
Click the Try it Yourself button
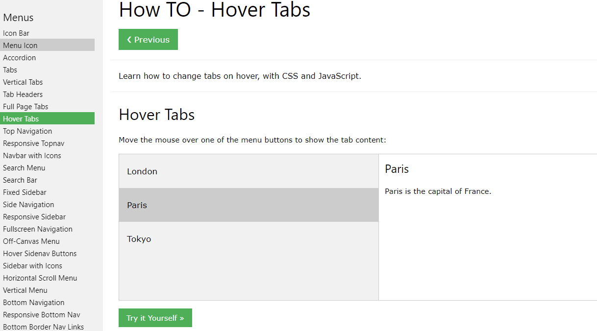(155, 317)
